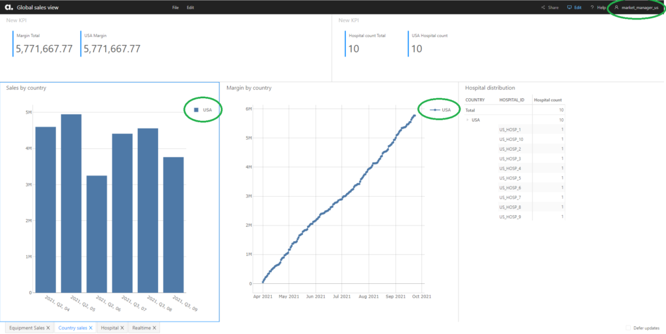Click the Margin Total KPI value
Viewport: 666px width, 334px height.
tap(44, 49)
